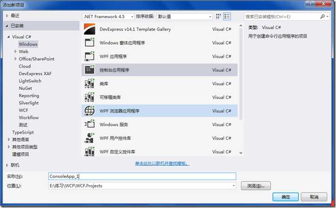336x208 pixels.
Task: Click the search magnifier icon
Action: 322,17
